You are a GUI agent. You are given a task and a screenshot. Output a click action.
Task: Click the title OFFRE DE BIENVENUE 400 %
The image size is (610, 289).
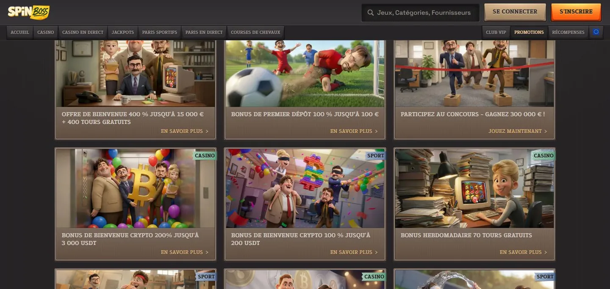pos(133,118)
